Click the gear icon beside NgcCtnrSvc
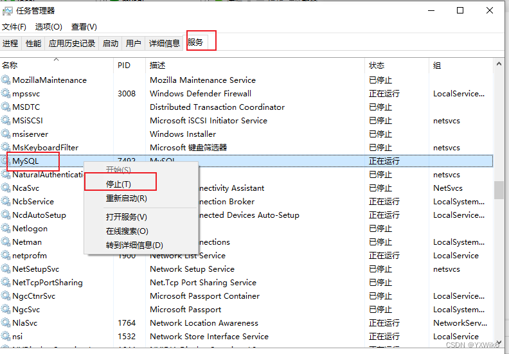Image resolution: width=509 pixels, height=354 pixels. [6, 296]
